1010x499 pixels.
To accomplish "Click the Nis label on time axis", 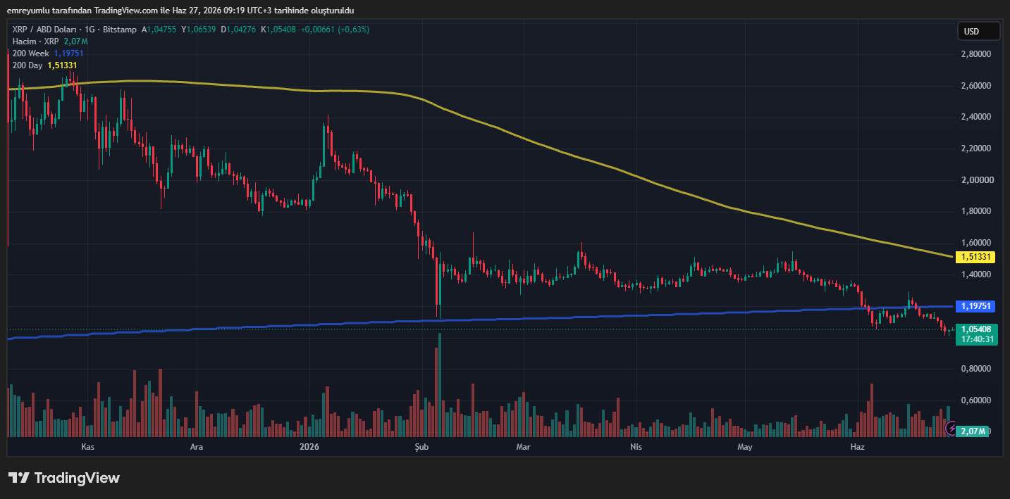I will tap(635, 447).
